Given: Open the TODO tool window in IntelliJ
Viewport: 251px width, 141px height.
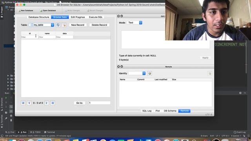Looking at the screenshot, I should click(35, 132).
